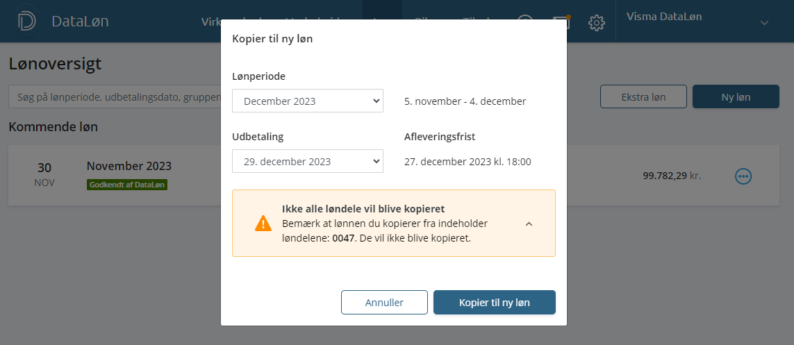This screenshot has height=345, width=794.
Task: Click the Annuller button
Action: (384, 303)
